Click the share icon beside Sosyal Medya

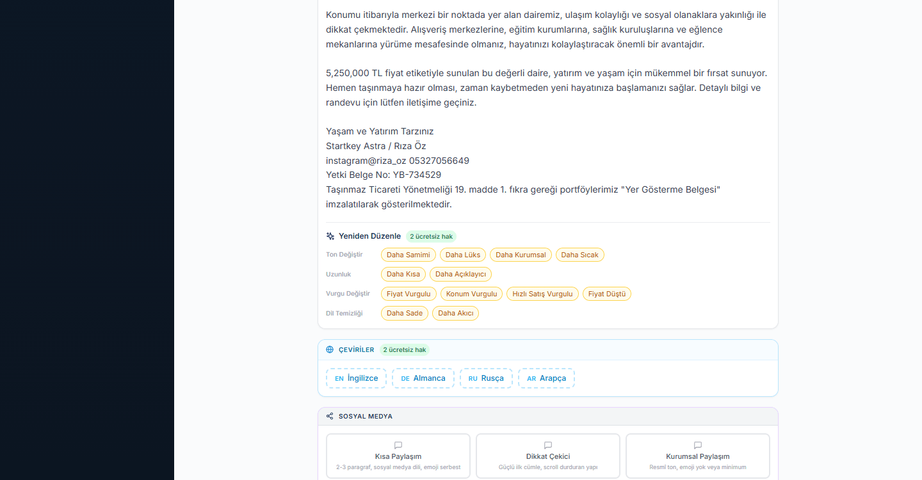click(x=330, y=416)
